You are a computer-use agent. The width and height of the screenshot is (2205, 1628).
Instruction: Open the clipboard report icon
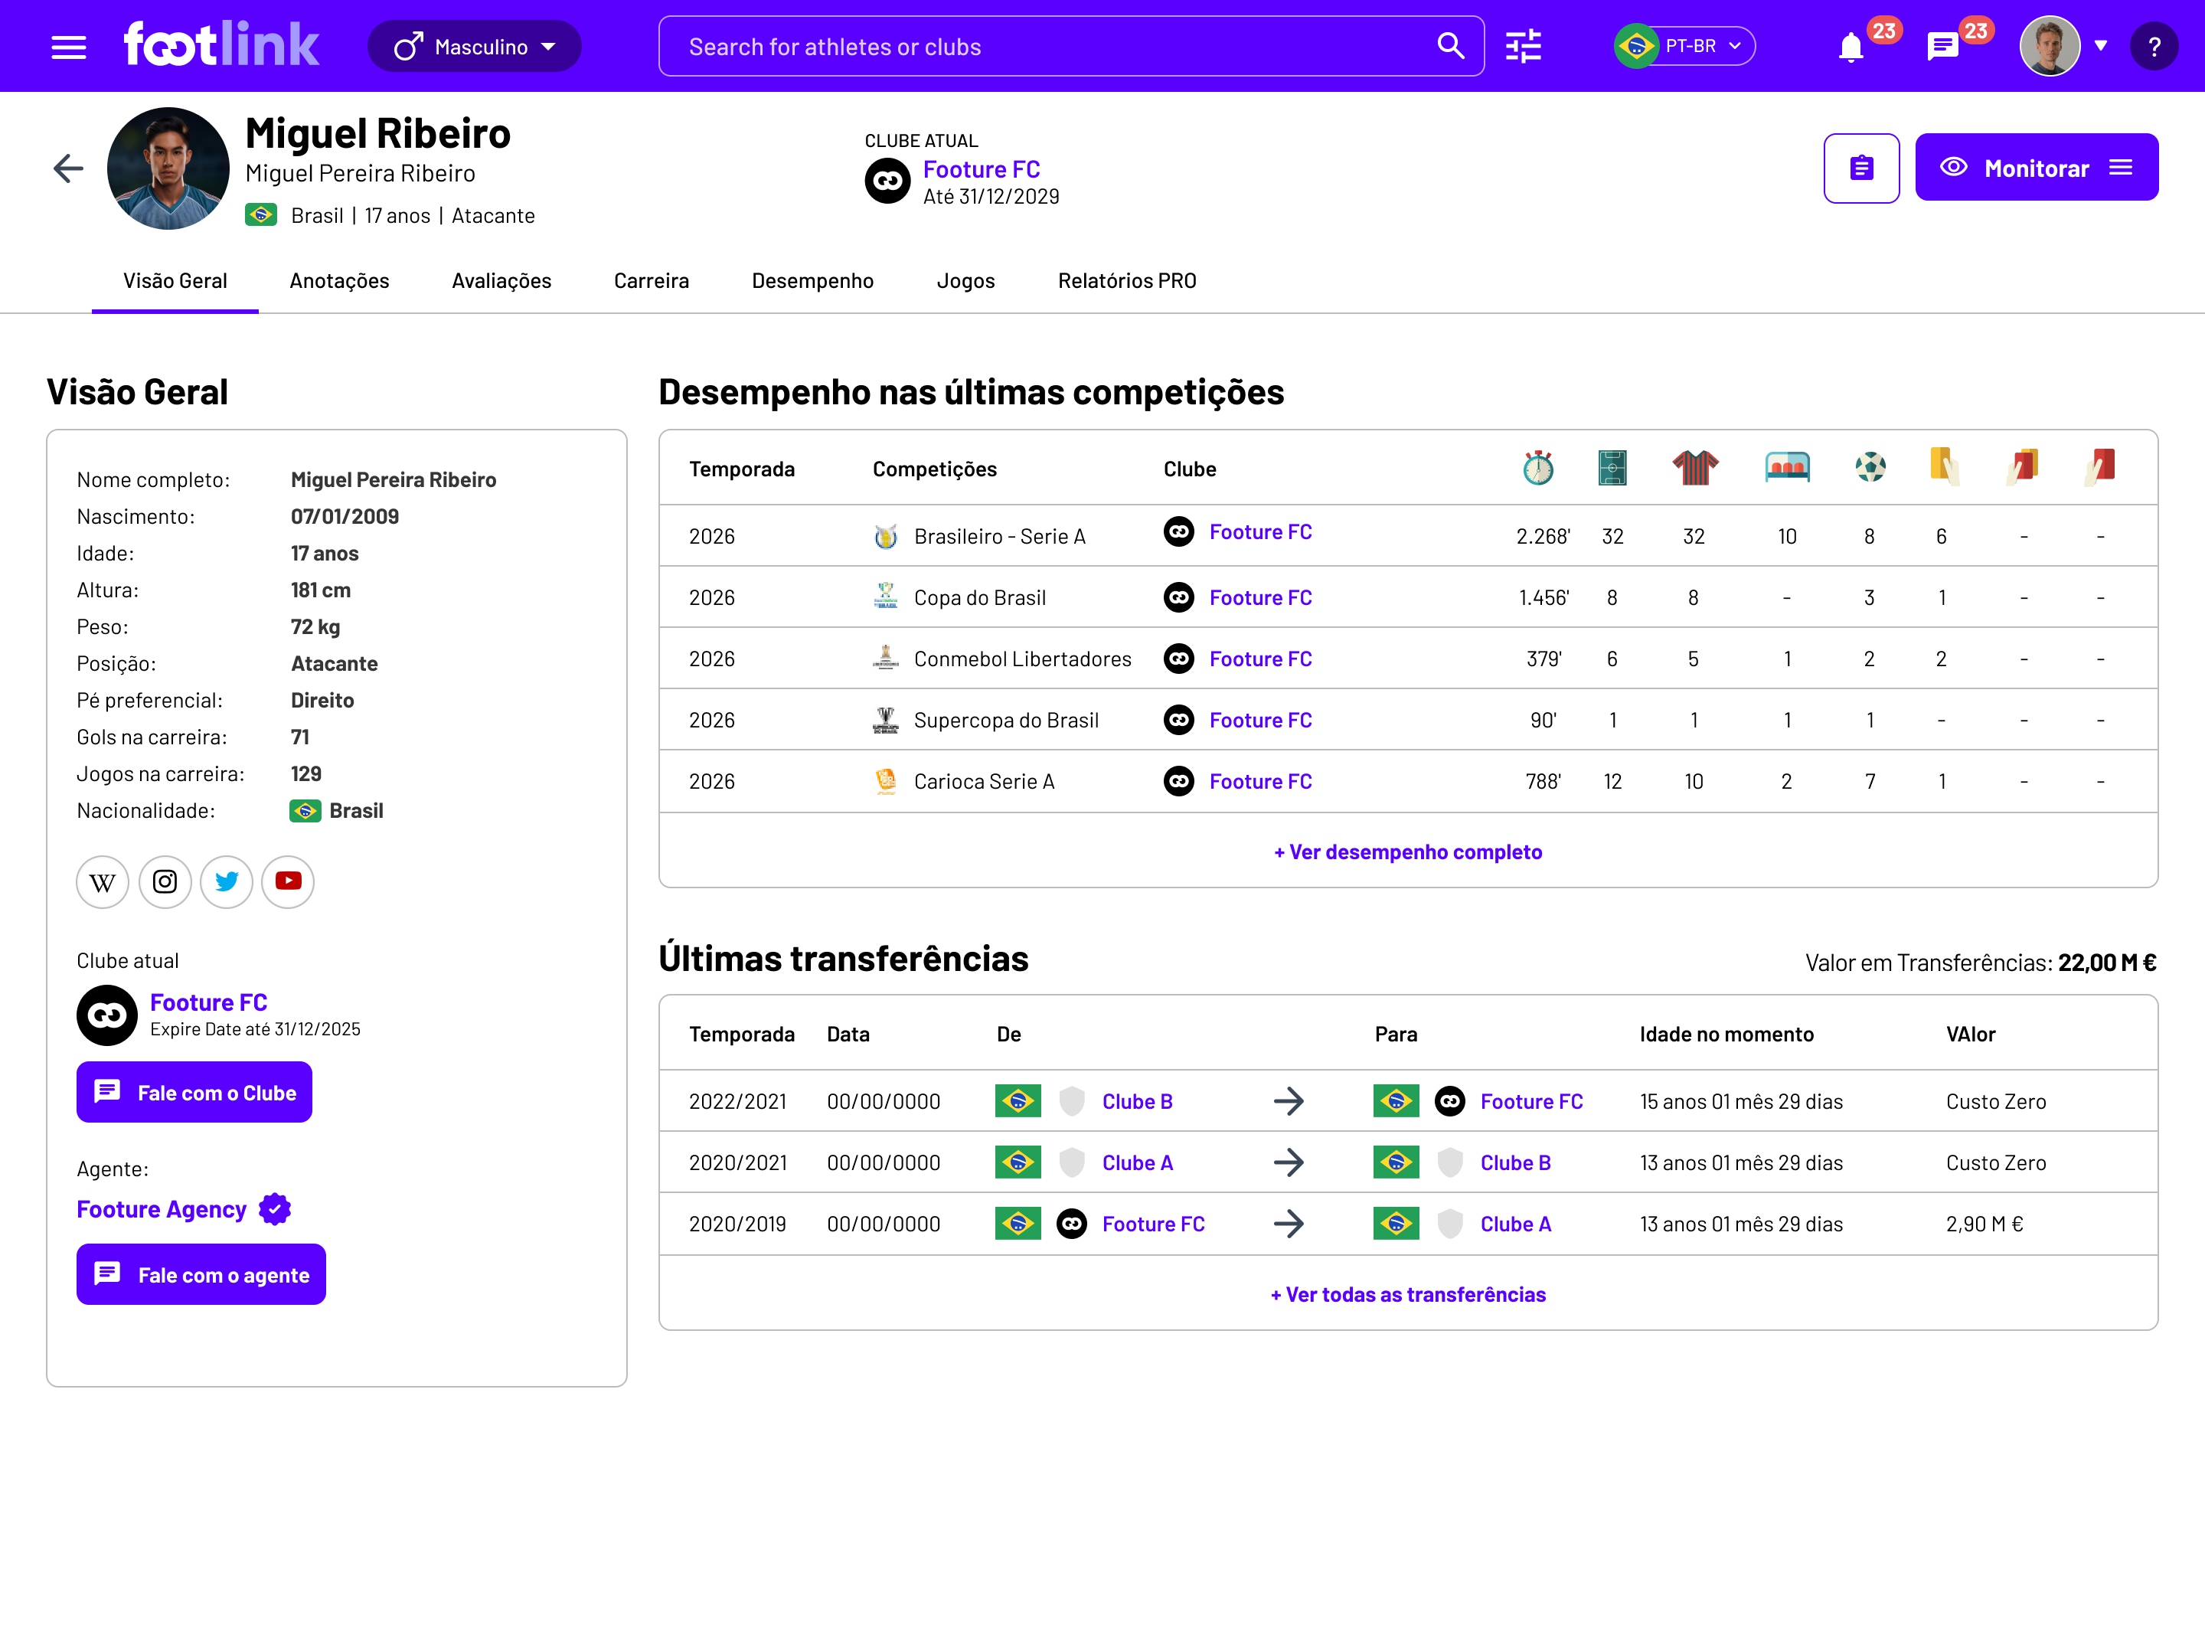pyautogui.click(x=1861, y=168)
